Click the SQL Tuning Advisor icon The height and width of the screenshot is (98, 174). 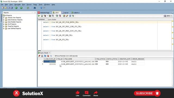click(x=53, y=16)
